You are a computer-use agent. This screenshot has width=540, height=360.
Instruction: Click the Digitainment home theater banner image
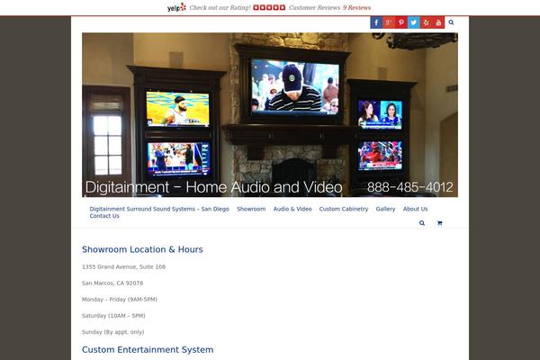[x=269, y=115]
